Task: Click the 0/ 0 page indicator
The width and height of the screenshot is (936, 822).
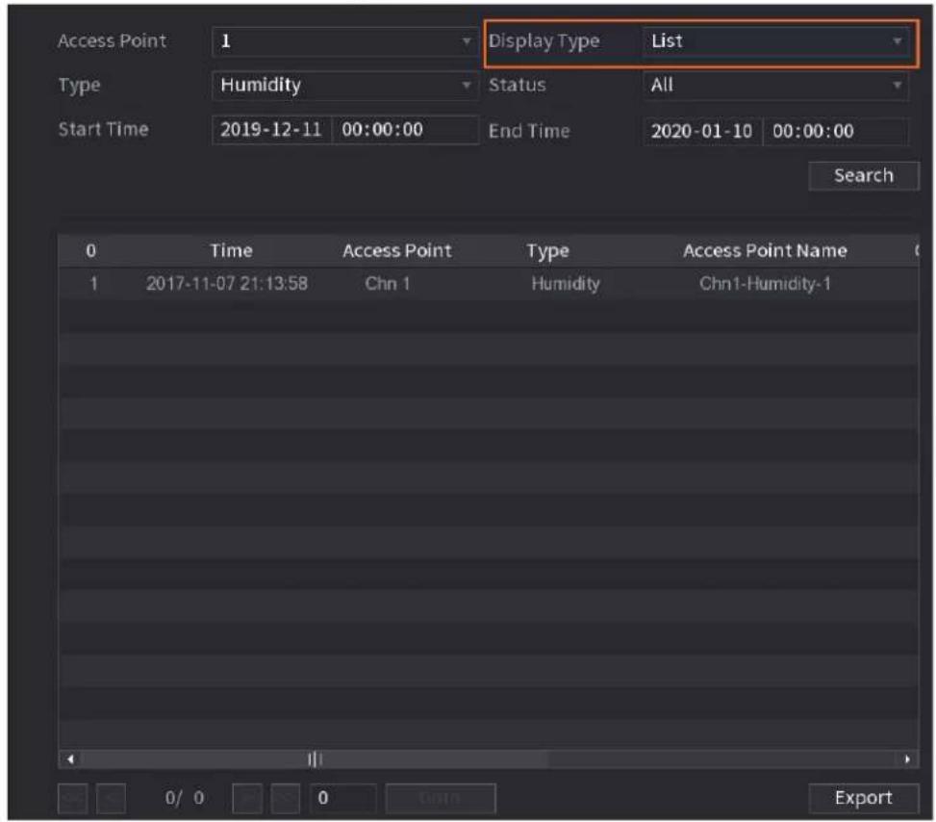Action: coord(185,798)
